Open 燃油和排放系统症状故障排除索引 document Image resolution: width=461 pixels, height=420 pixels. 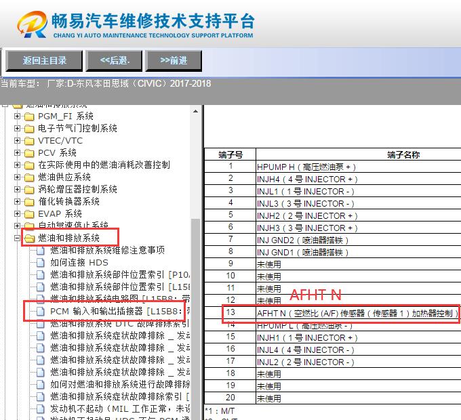pyautogui.click(x=120, y=396)
